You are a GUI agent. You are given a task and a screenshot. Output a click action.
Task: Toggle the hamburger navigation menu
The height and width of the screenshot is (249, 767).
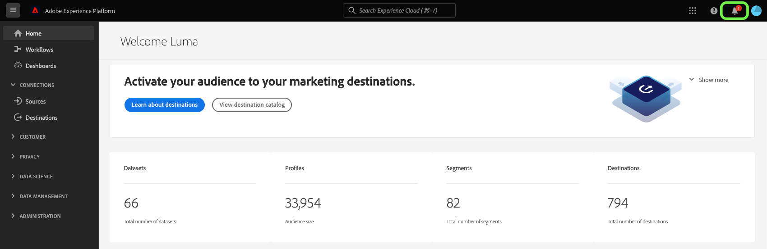tap(13, 10)
